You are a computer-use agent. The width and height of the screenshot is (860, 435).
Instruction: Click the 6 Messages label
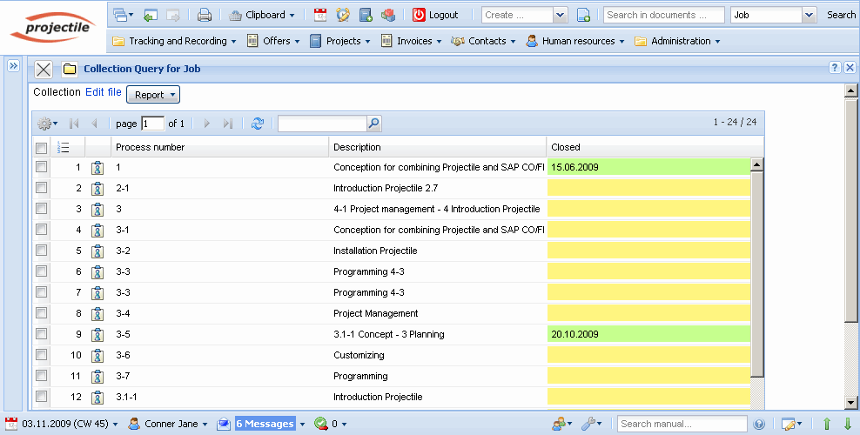[x=265, y=424]
